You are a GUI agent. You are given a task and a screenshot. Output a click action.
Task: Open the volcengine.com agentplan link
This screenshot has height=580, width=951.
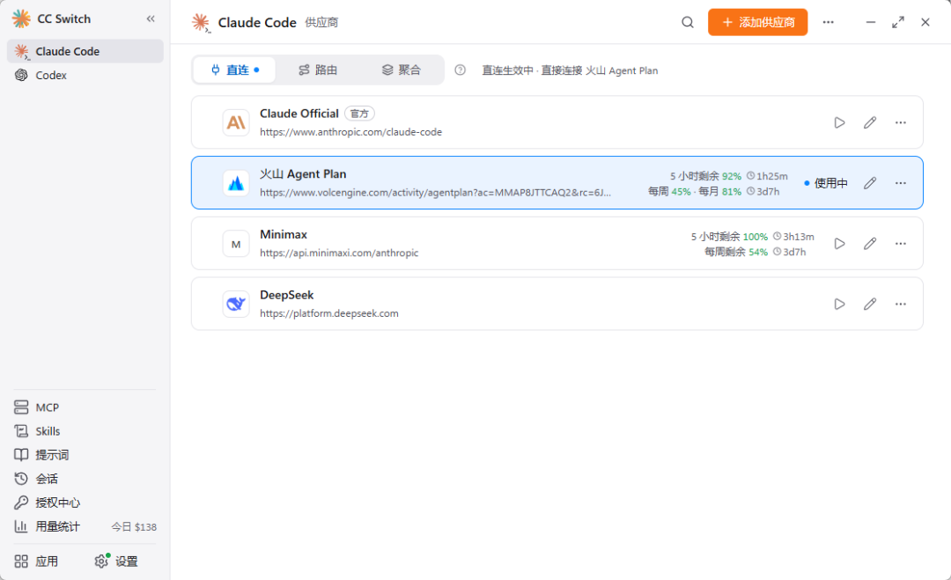pyautogui.click(x=435, y=193)
